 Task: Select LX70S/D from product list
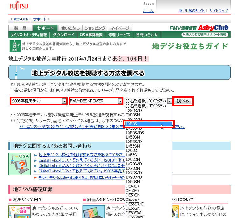point(148,164)
